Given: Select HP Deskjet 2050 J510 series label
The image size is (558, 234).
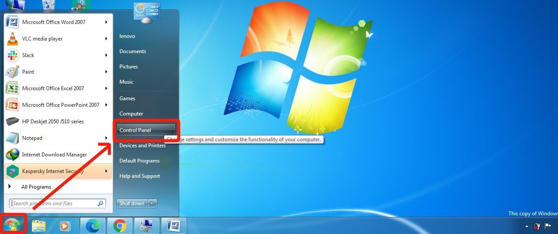Looking at the screenshot, I should [x=53, y=122].
